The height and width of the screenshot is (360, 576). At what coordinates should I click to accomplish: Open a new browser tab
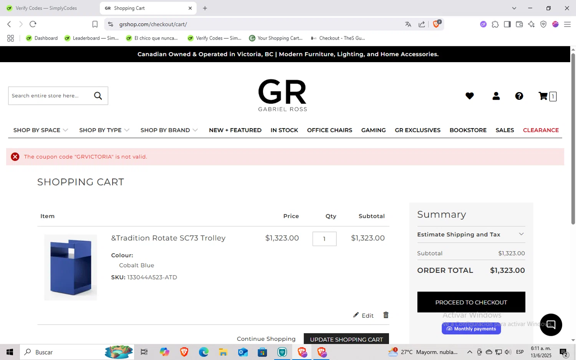(x=205, y=8)
